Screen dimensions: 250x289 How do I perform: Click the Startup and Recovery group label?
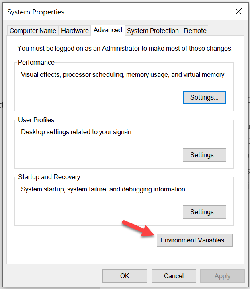click(49, 177)
